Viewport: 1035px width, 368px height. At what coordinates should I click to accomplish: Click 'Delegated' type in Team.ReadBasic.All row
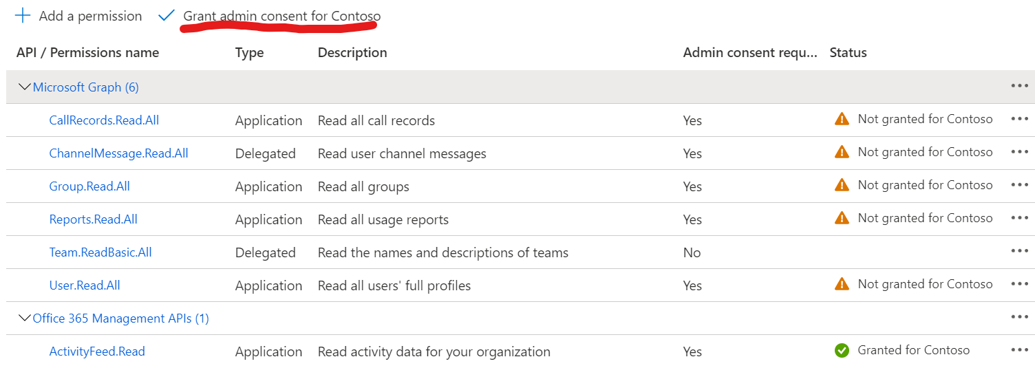266,252
